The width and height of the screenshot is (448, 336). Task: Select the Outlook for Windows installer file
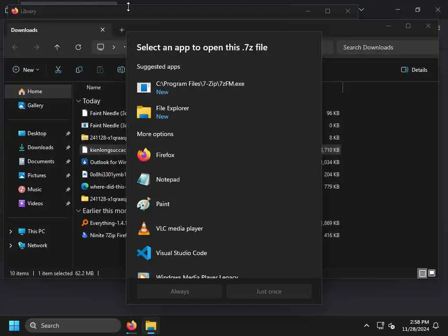(103, 162)
